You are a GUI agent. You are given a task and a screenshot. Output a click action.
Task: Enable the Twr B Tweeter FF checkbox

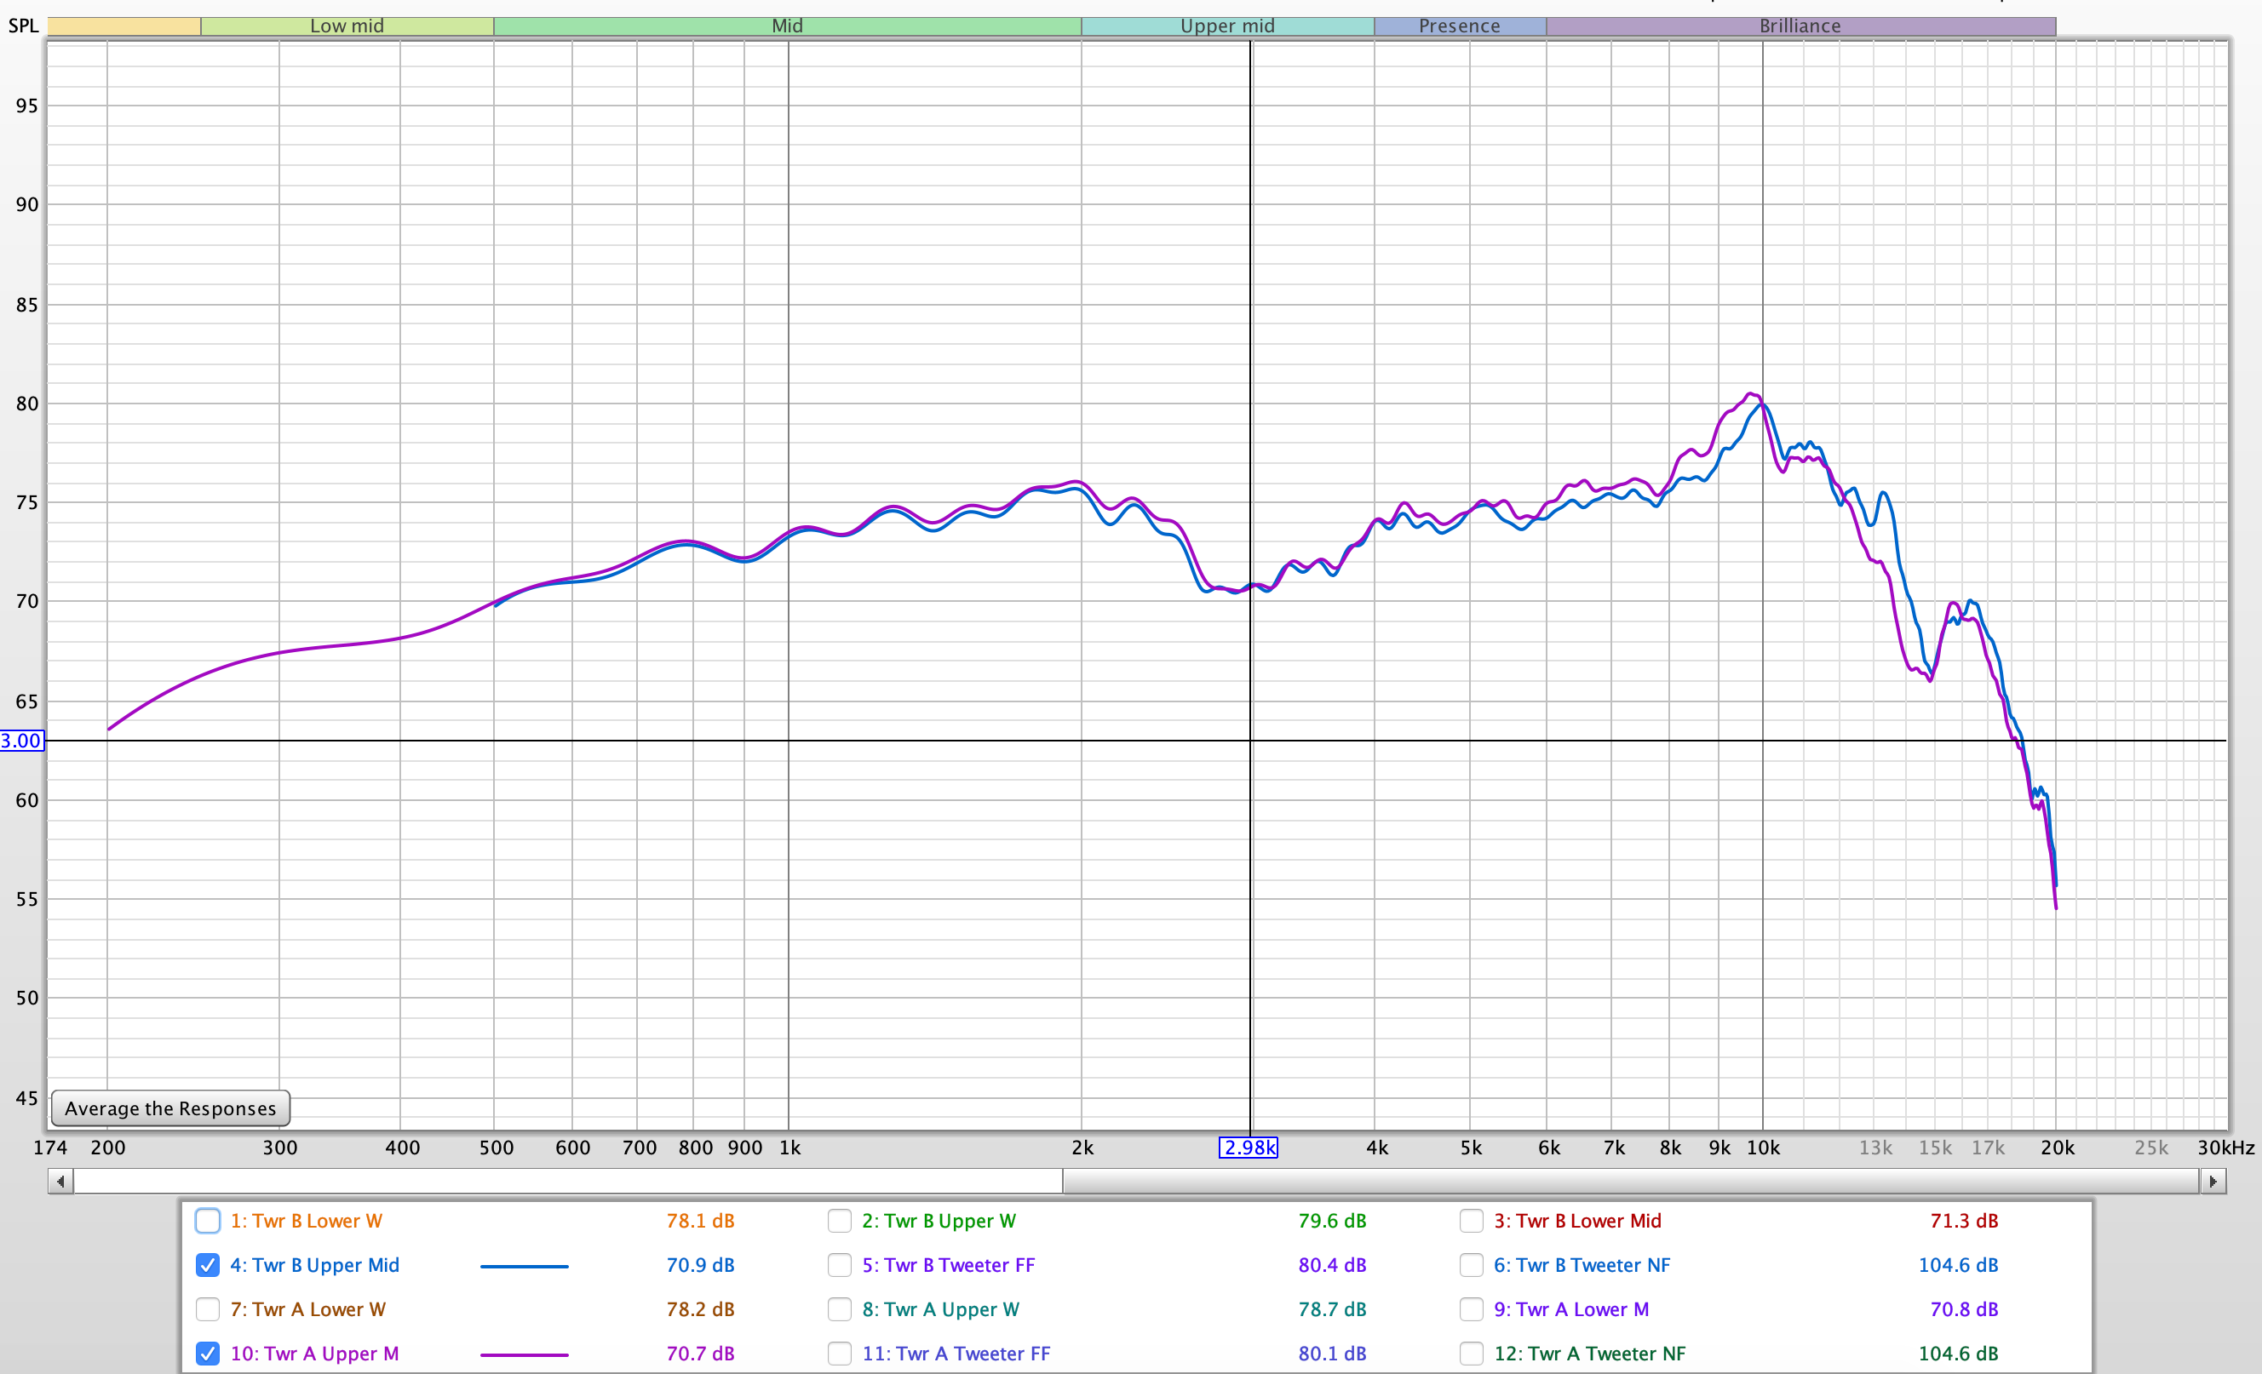[x=839, y=1265]
